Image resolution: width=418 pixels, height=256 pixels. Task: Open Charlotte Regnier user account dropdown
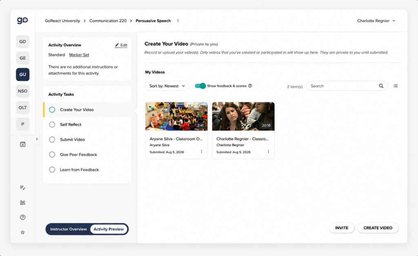tap(376, 21)
